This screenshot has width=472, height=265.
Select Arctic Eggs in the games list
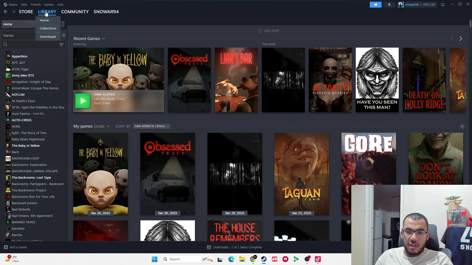click(20, 69)
